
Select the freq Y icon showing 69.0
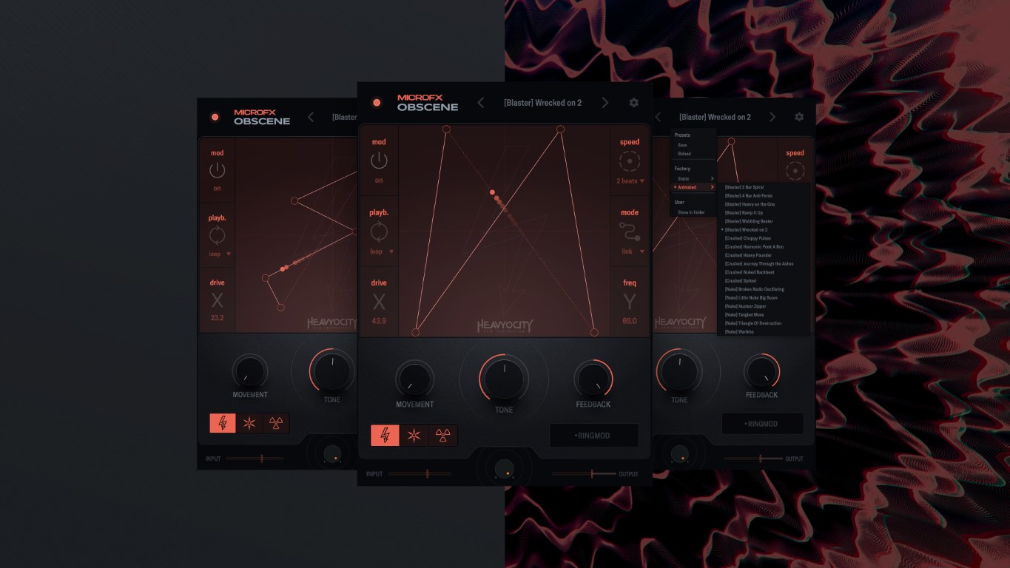pos(630,302)
